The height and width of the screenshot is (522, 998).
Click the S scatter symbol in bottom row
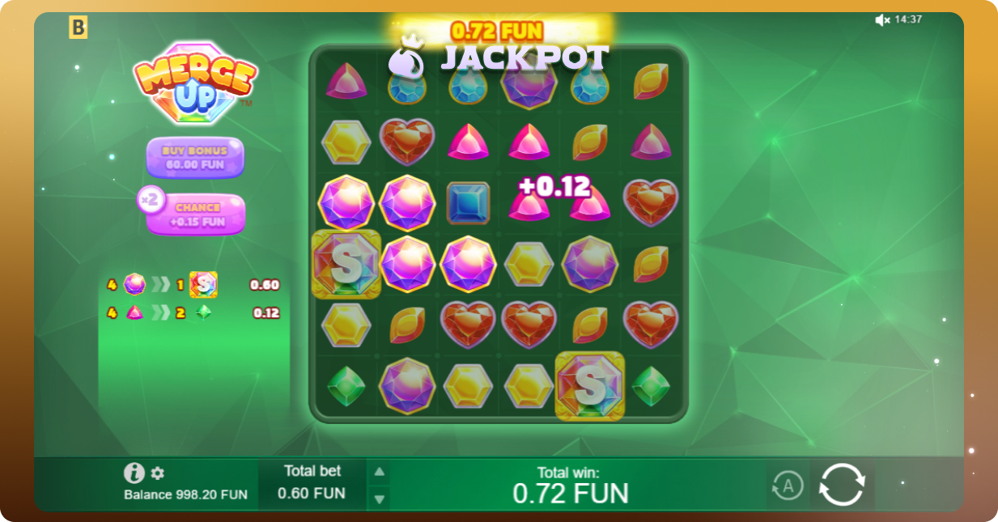[589, 386]
